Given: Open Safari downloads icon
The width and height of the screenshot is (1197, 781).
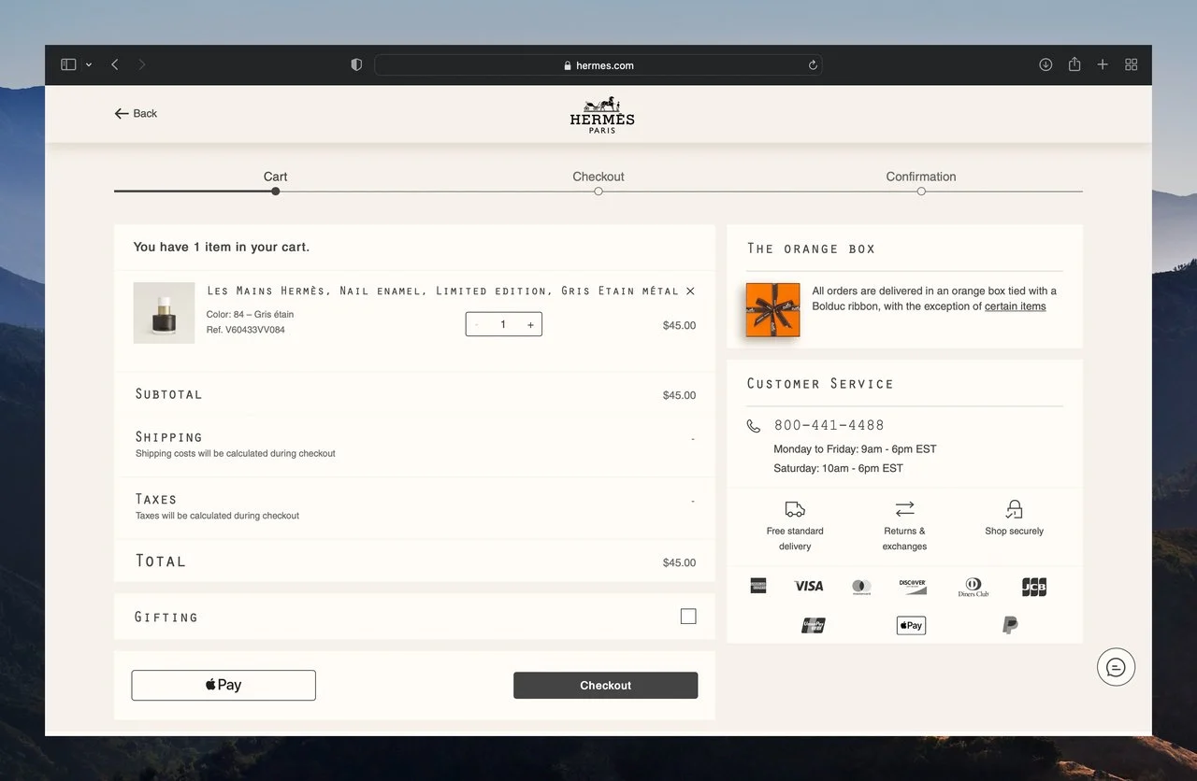Looking at the screenshot, I should tap(1046, 64).
